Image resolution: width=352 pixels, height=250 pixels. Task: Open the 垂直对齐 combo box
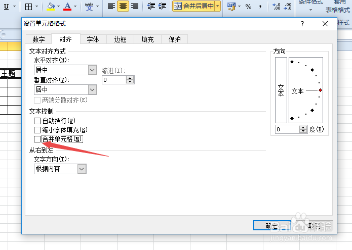click(65, 90)
